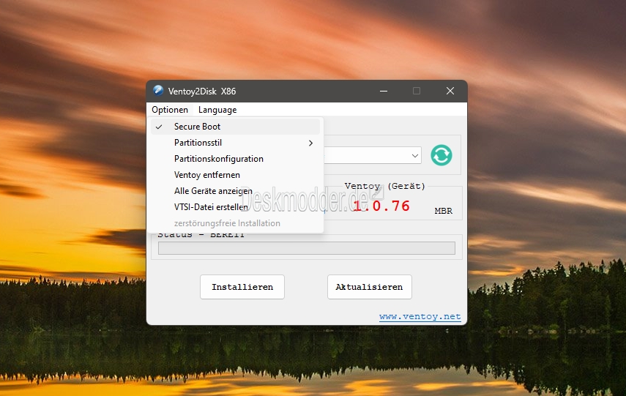Open the device selection dropdown arrow
The height and width of the screenshot is (396, 626).
[x=415, y=155]
